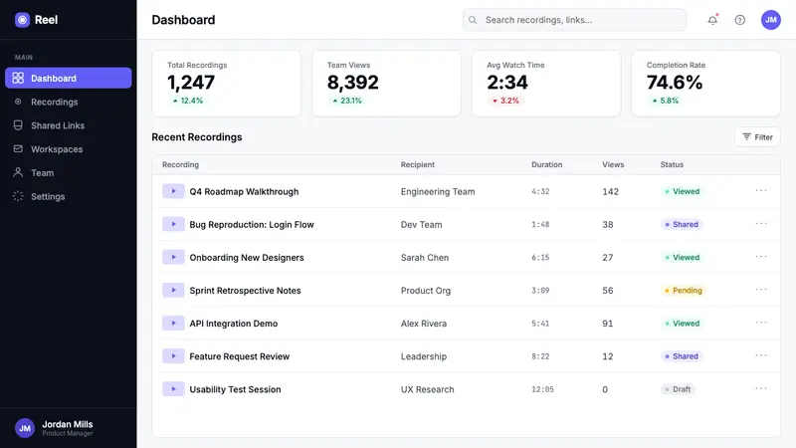Open the Completion Rate stat card
The image size is (796, 448).
(705, 84)
